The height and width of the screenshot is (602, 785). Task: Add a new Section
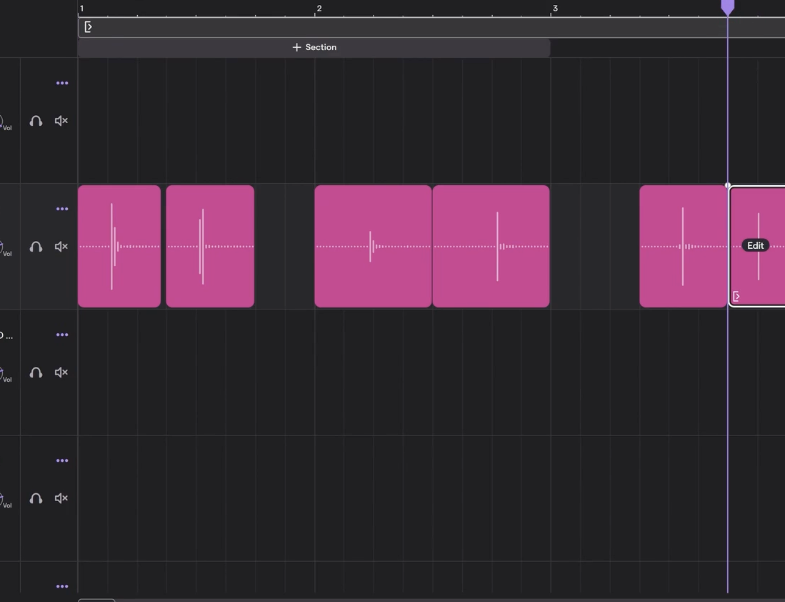[314, 47]
